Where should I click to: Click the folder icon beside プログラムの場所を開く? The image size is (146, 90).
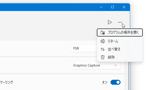point(103,32)
